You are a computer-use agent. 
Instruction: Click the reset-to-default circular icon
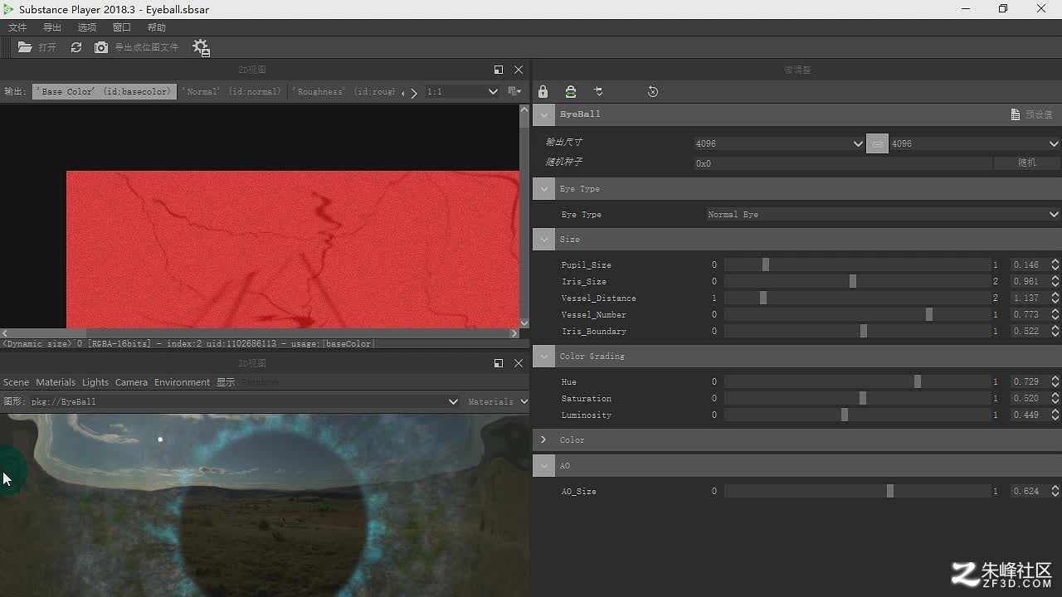click(x=653, y=91)
